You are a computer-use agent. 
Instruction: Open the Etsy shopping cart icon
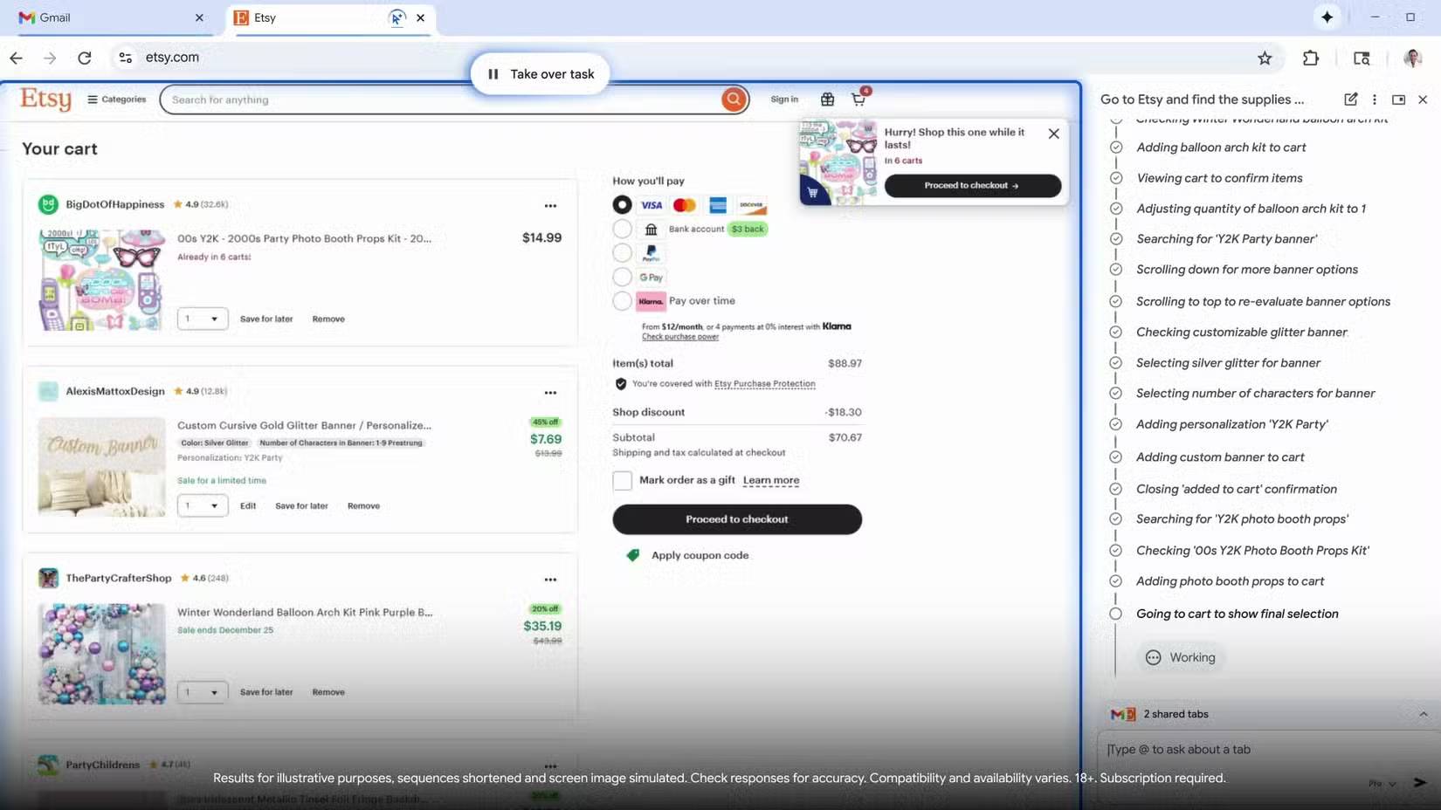[x=858, y=99]
